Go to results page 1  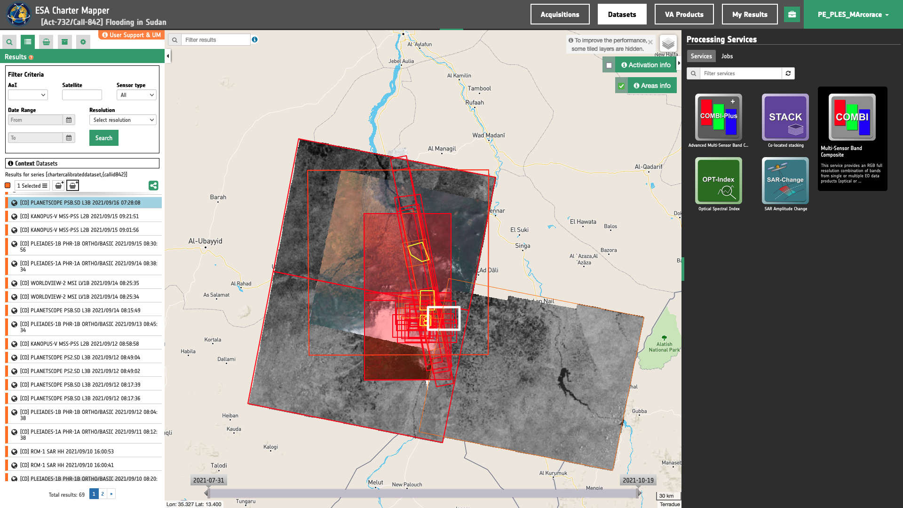(94, 494)
